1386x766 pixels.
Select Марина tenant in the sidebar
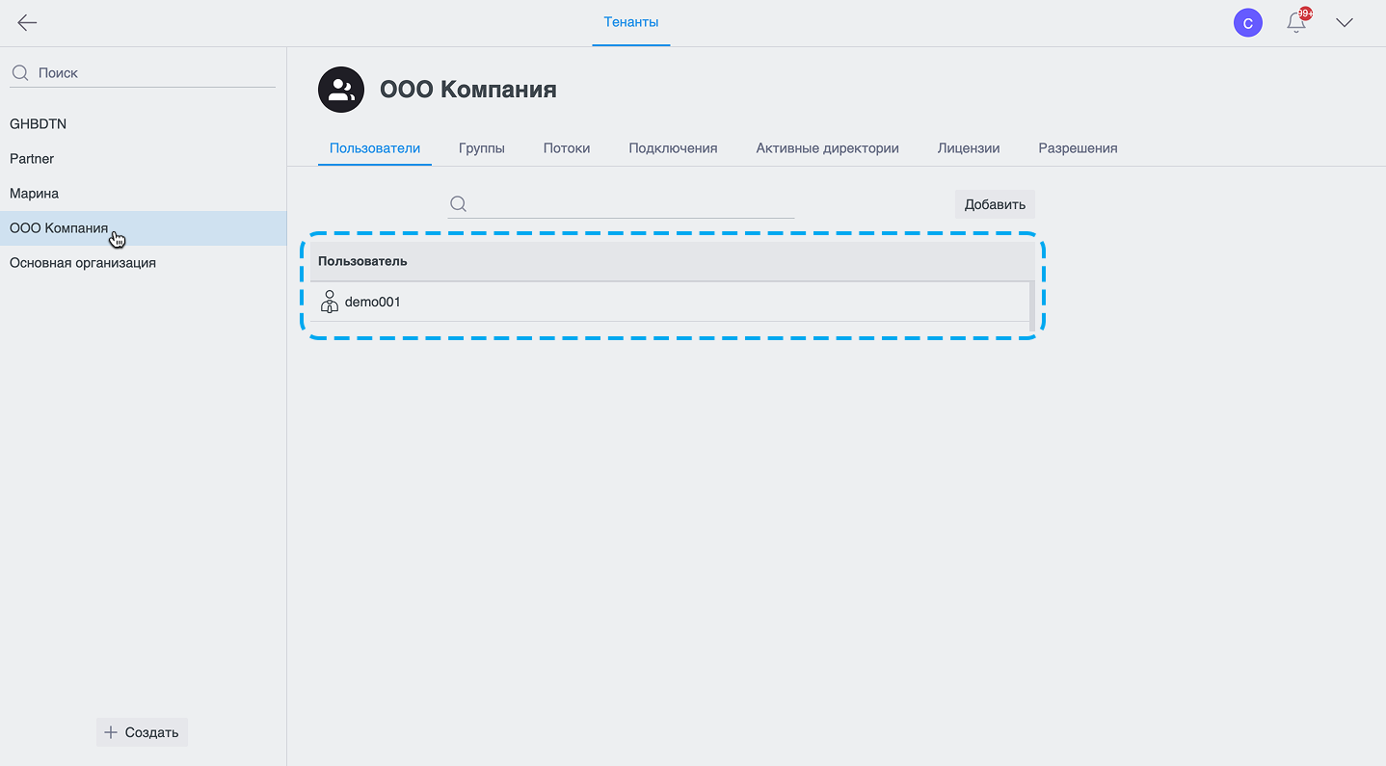(143, 194)
